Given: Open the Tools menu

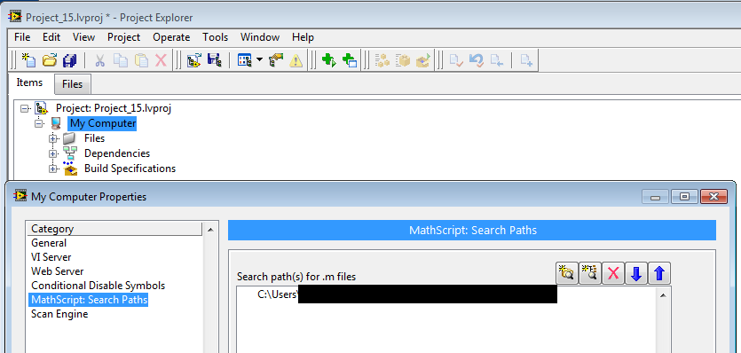Looking at the screenshot, I should (x=216, y=37).
